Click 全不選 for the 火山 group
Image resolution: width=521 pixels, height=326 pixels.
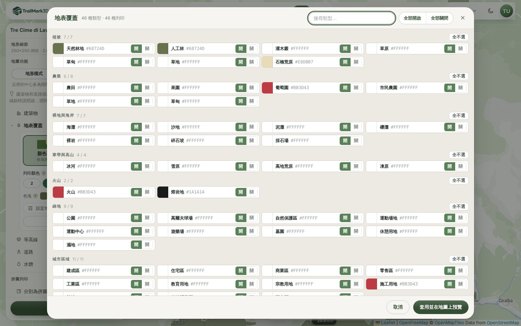pyautogui.click(x=459, y=180)
